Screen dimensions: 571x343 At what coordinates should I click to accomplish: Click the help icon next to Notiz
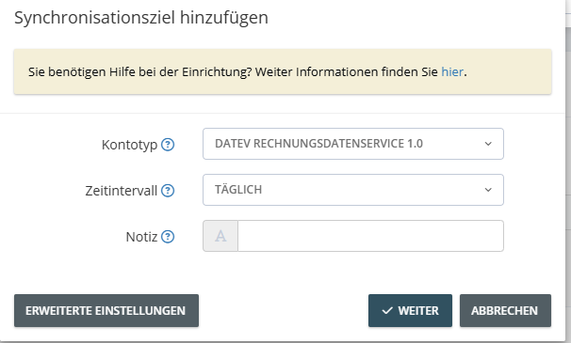point(168,237)
